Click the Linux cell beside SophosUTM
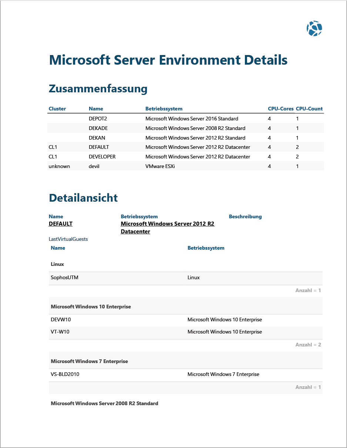Image resolution: width=347 pixels, height=448 pixels. 193,278
